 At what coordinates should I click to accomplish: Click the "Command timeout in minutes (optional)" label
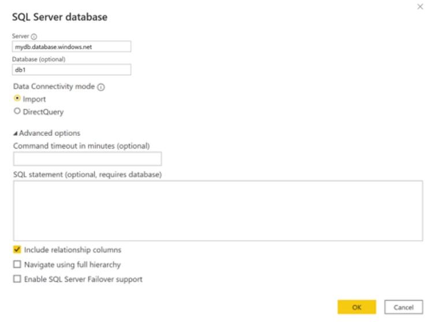(x=81, y=146)
